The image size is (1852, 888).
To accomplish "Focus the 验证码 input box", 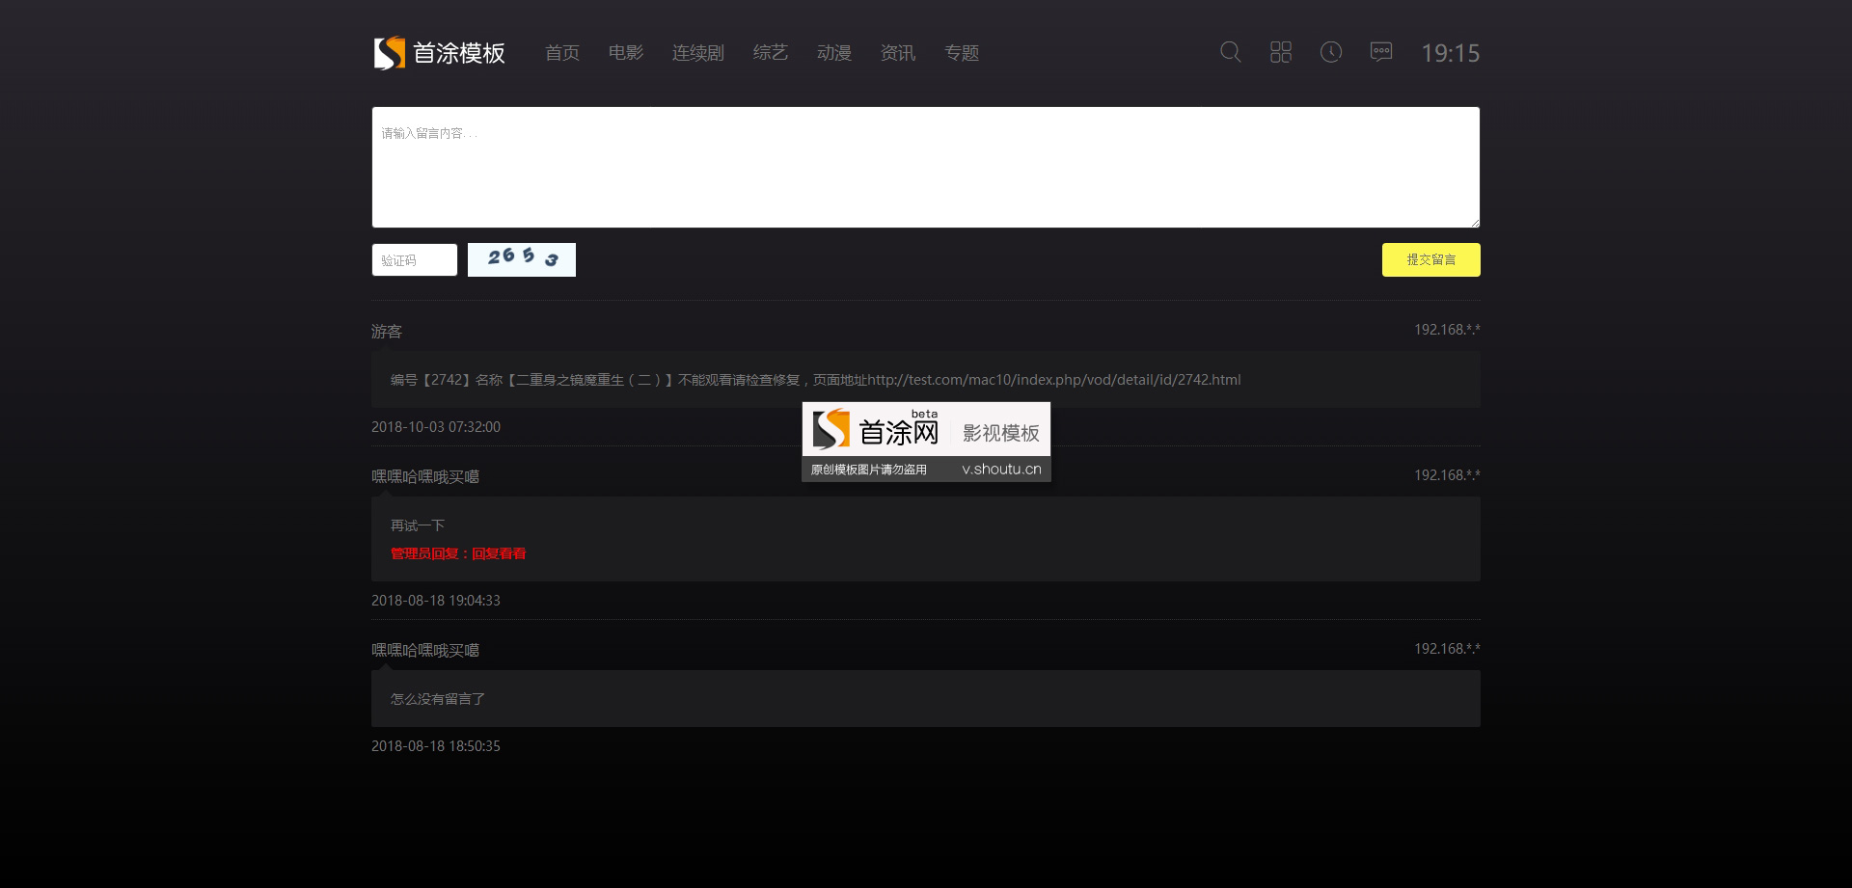I will pos(415,260).
